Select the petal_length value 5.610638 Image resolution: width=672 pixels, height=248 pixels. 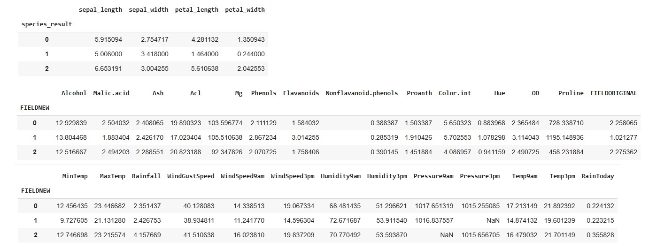coord(204,69)
